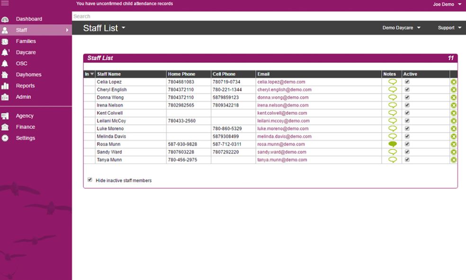Go to Dashboard in sidebar
The height and width of the screenshot is (280, 466).
29,19
